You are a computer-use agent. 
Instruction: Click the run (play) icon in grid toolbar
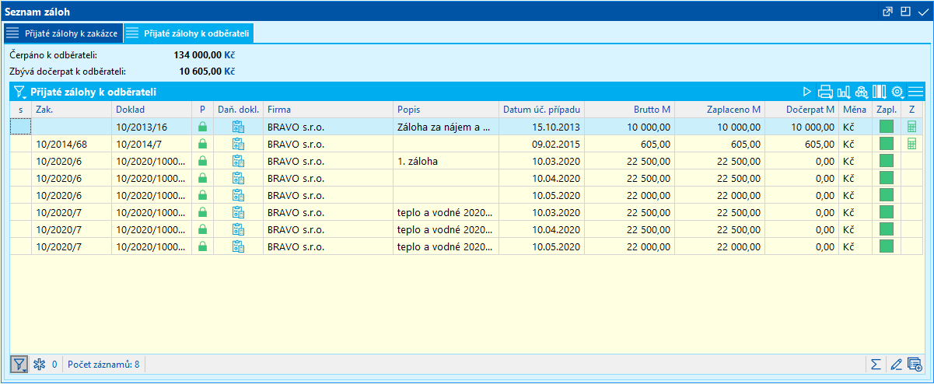point(807,92)
